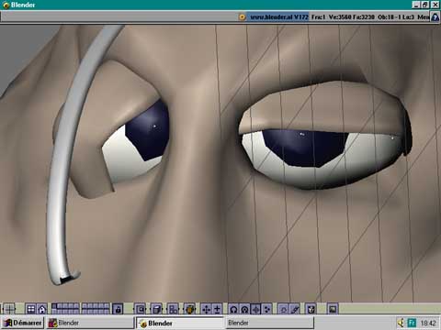
Task: Open the perspective cube view mode selector
Action: pos(157,309)
